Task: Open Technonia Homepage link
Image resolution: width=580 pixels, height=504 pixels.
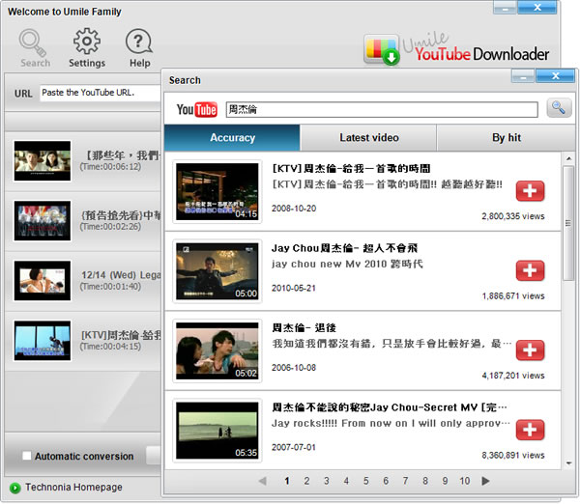Action: click(73, 488)
